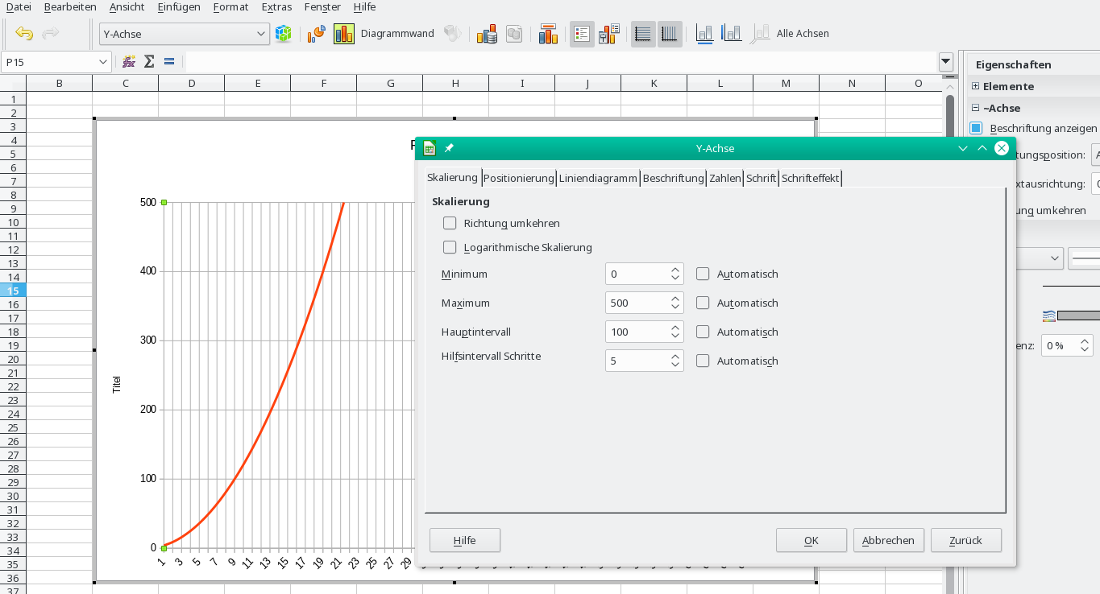Toggle the legend on/off icon
Screen dimensions: 1100x594
[x=582, y=34]
